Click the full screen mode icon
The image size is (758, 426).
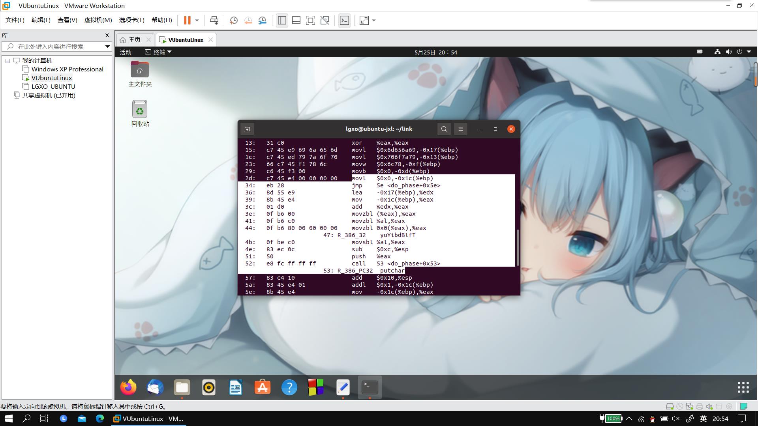[x=310, y=21]
